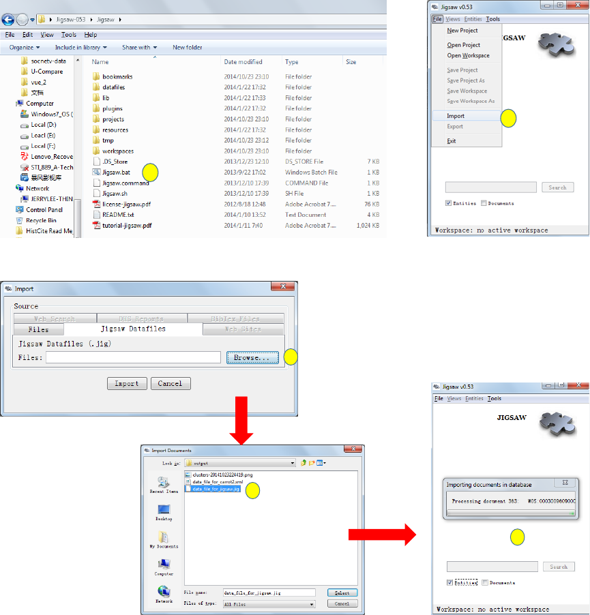This screenshot has height=615, width=590.
Task: Click Select button in Import Documents dialog
Action: click(x=342, y=593)
